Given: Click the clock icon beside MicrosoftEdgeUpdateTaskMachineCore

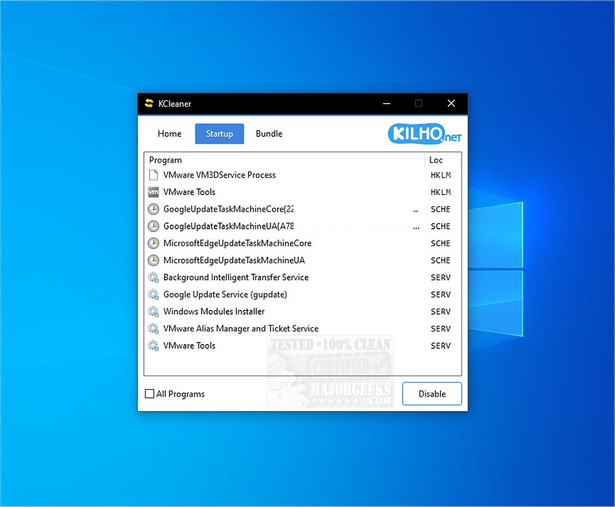Looking at the screenshot, I should pos(153,244).
